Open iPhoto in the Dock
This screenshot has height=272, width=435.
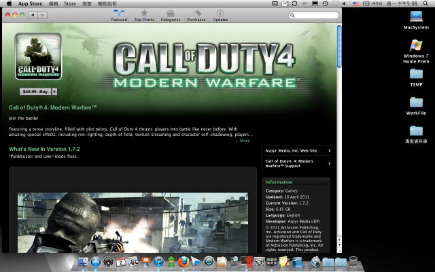click(x=133, y=262)
